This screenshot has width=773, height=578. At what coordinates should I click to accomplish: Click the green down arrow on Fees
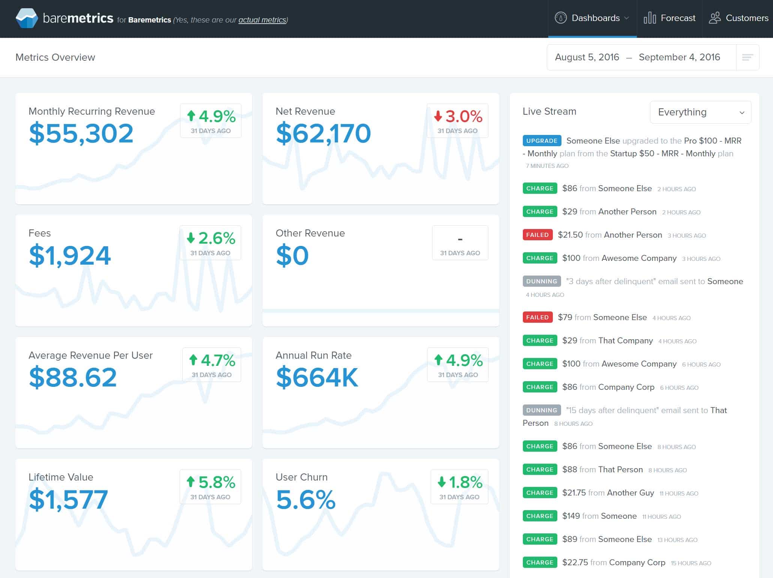click(191, 238)
